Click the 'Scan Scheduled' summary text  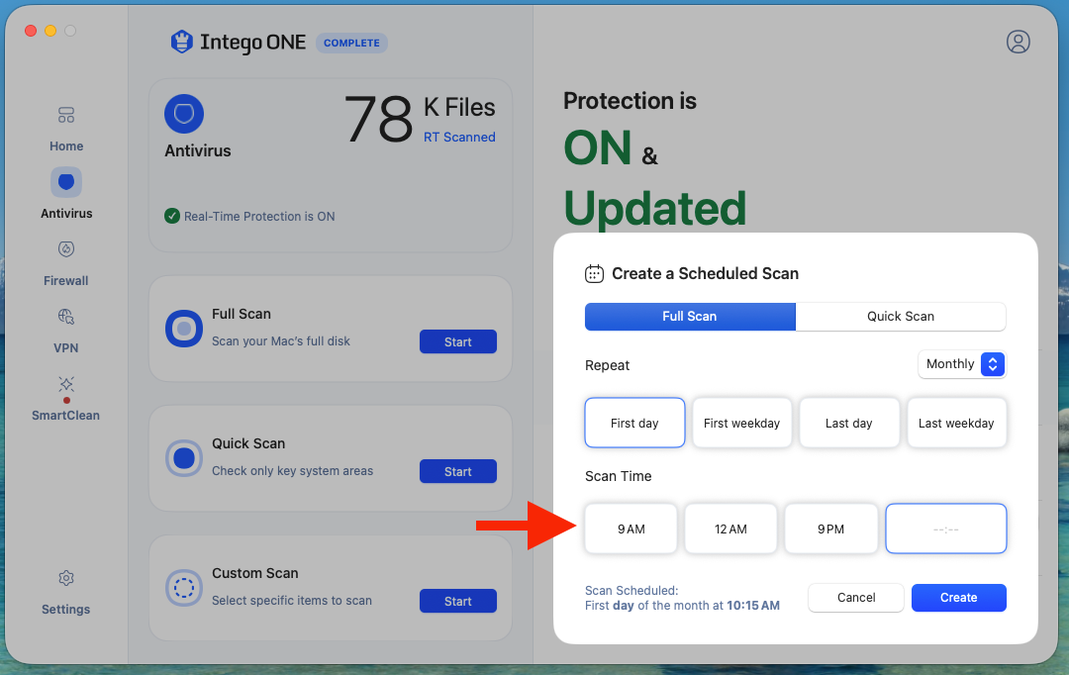pos(682,598)
